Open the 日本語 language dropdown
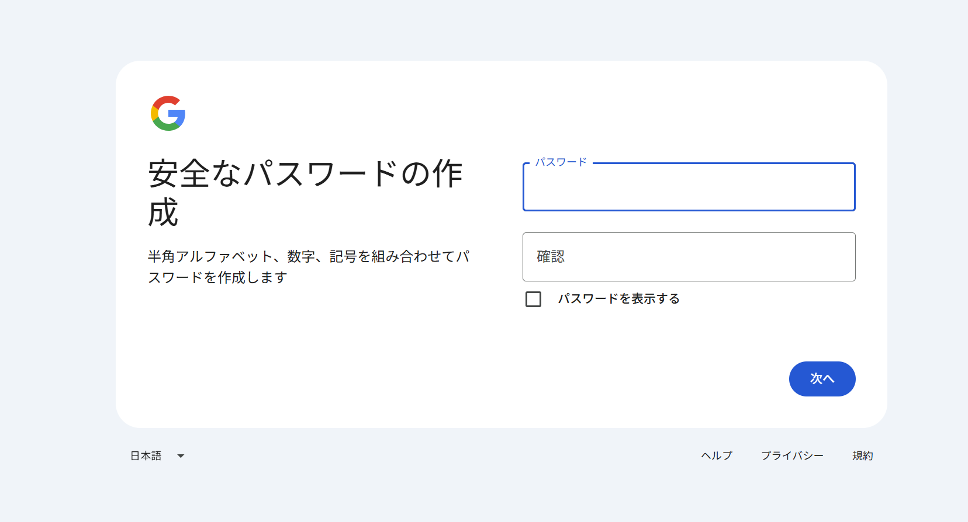This screenshot has height=522, width=968. 157,456
